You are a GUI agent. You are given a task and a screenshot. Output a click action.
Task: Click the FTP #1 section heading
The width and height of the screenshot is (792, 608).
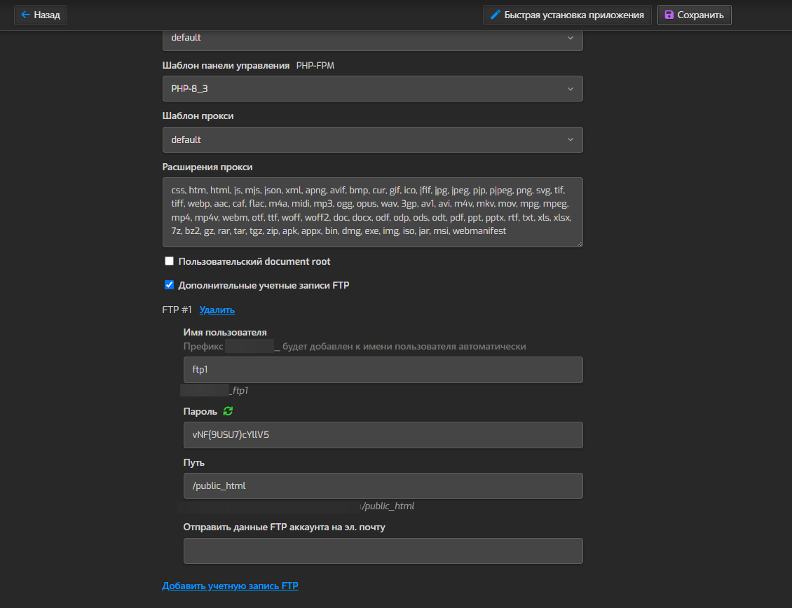(x=177, y=310)
